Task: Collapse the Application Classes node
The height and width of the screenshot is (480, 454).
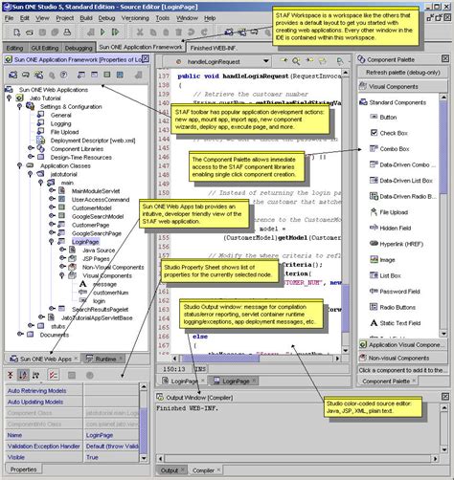Action: click(19, 165)
